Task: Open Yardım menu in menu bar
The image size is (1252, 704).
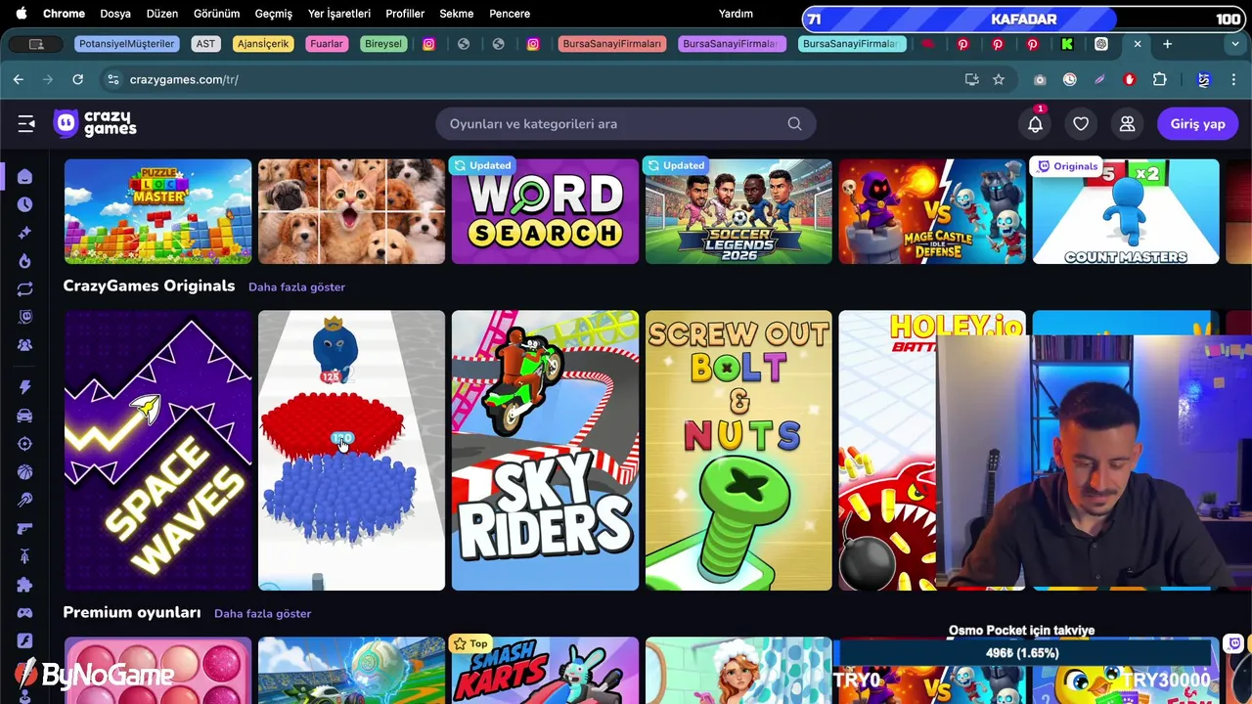Action: click(x=736, y=14)
